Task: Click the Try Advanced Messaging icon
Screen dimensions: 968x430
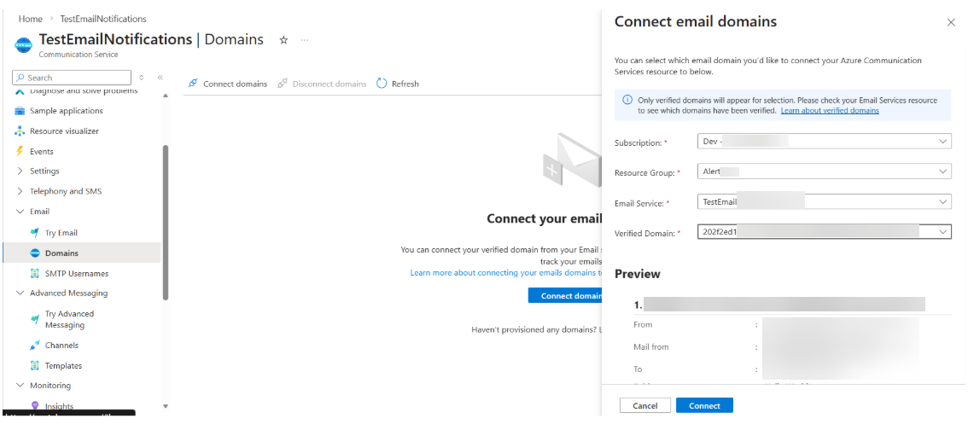Action: [35, 319]
